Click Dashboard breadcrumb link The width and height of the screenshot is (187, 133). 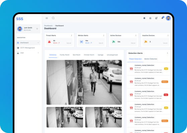48,26
